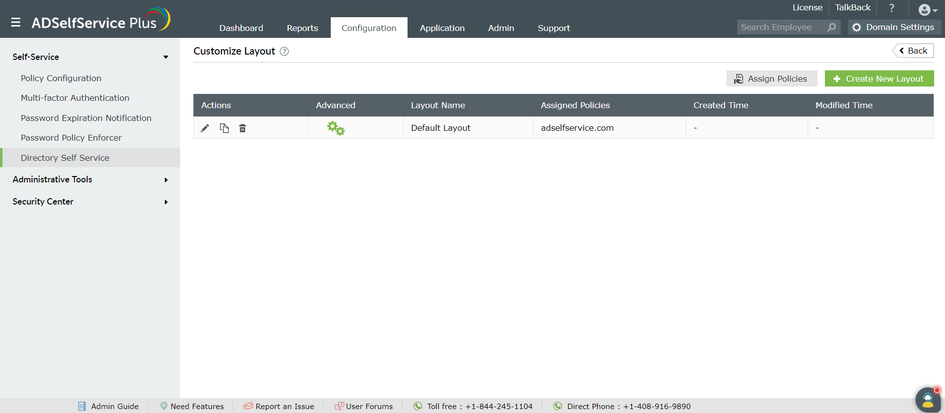The width and height of the screenshot is (945, 413).
Task: Open the TalkBack link
Action: click(852, 8)
